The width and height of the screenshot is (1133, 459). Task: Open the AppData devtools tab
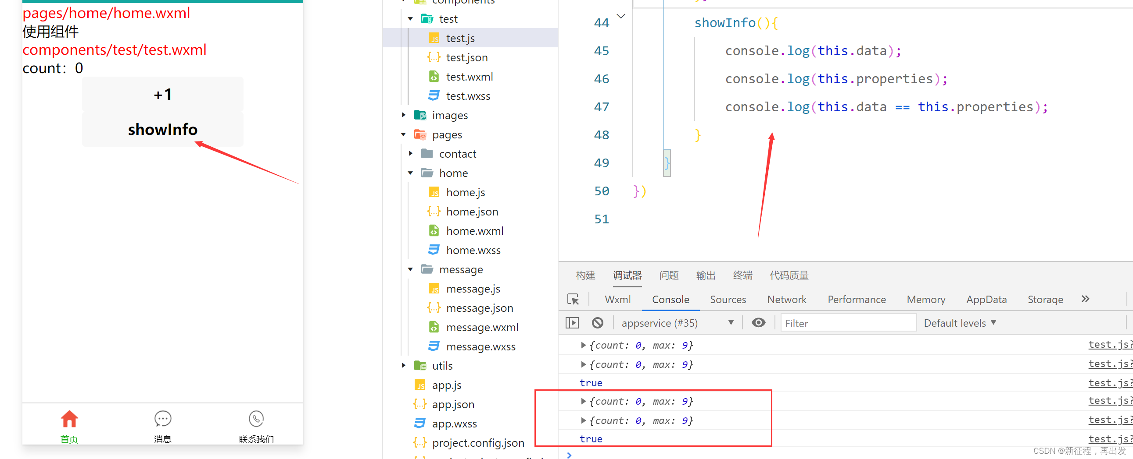click(986, 299)
